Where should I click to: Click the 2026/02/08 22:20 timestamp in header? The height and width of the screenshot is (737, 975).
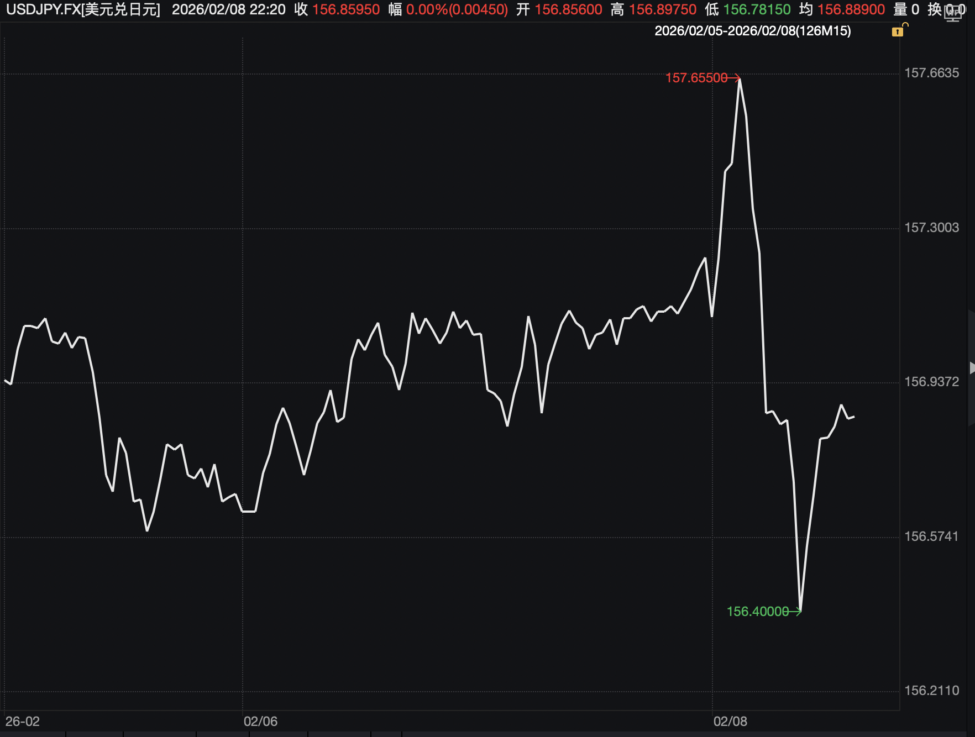point(229,9)
